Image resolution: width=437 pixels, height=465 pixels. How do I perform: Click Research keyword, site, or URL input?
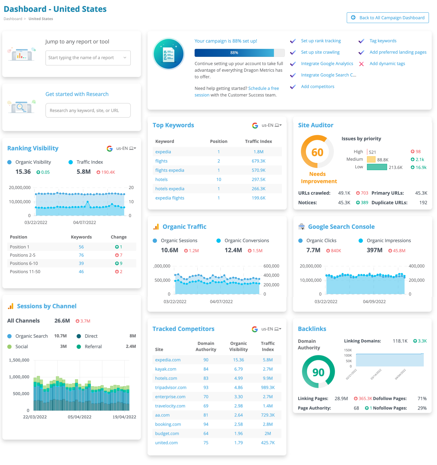88,110
